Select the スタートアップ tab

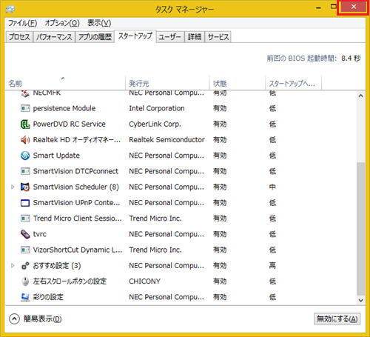[x=135, y=36]
